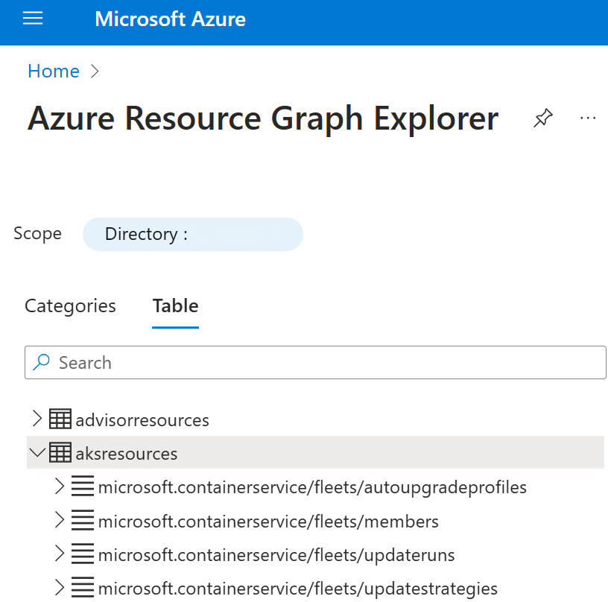Screen dimensions: 608x602
Task: Pin Azure Resource Graph Explorer to dashboard
Action: pos(543,118)
